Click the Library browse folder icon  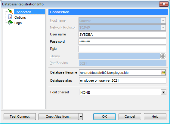click(x=163, y=56)
